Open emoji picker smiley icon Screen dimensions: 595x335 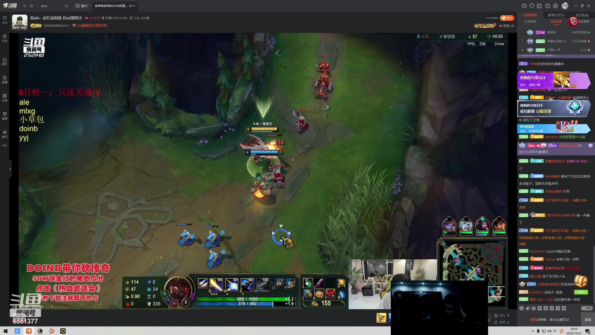click(522, 308)
